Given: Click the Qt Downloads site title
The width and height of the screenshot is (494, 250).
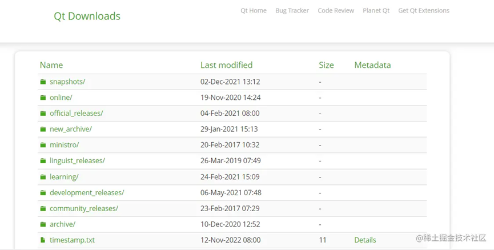Looking at the screenshot, I should pyautogui.click(x=87, y=16).
